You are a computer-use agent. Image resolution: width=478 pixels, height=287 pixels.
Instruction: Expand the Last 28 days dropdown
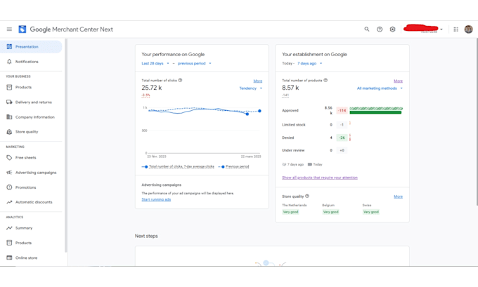[x=155, y=63]
